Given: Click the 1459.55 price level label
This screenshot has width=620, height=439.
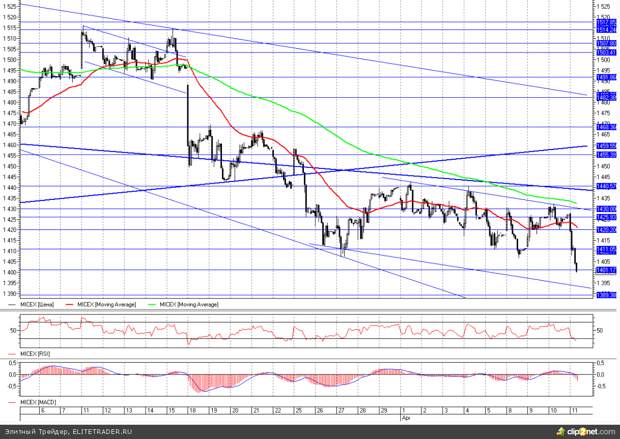Looking at the screenshot, I should click(x=606, y=146).
